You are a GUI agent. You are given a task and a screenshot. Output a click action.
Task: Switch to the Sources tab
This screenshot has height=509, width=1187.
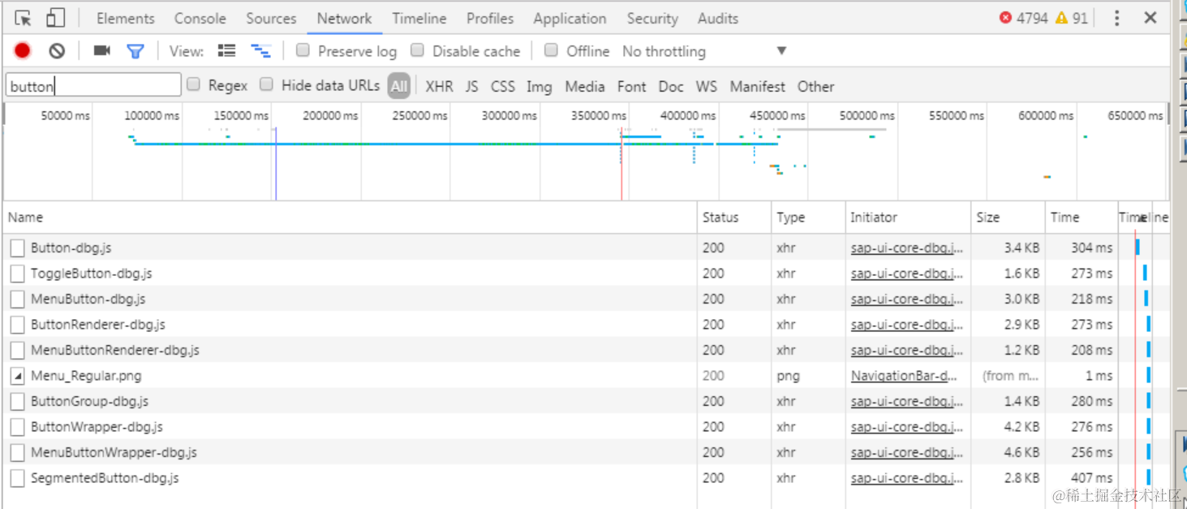271,18
